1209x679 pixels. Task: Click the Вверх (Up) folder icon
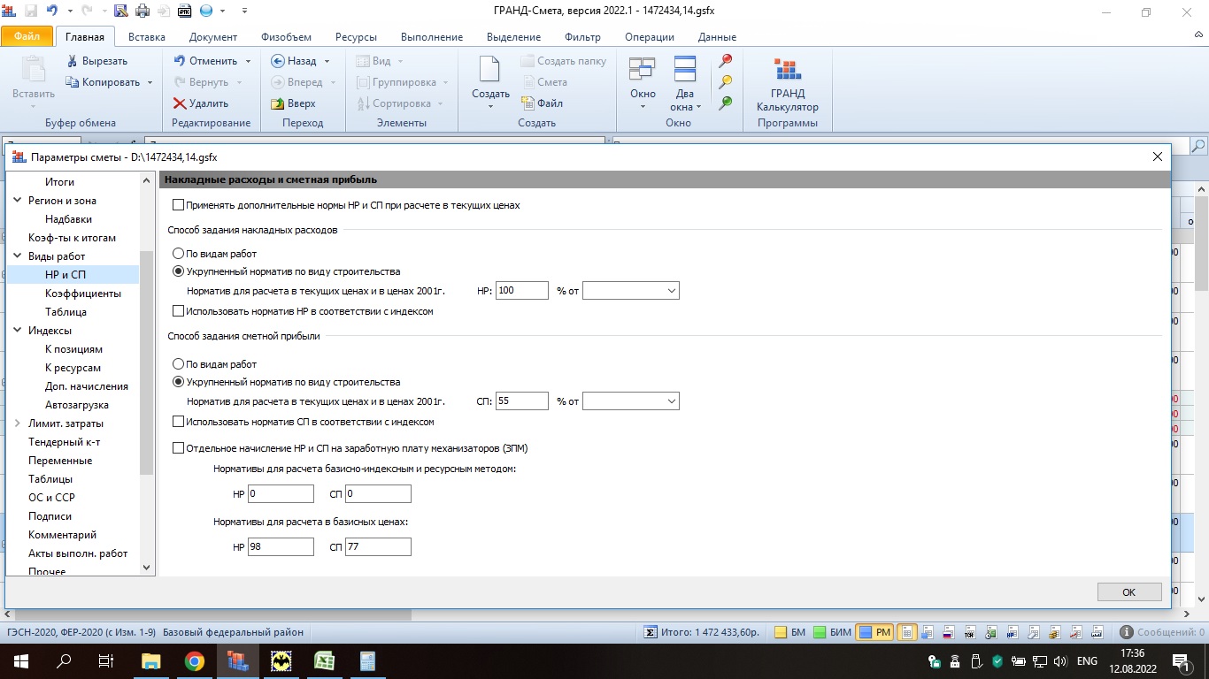[277, 103]
